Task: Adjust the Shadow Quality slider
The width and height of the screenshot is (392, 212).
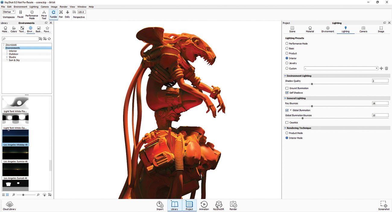Action: coord(312,84)
